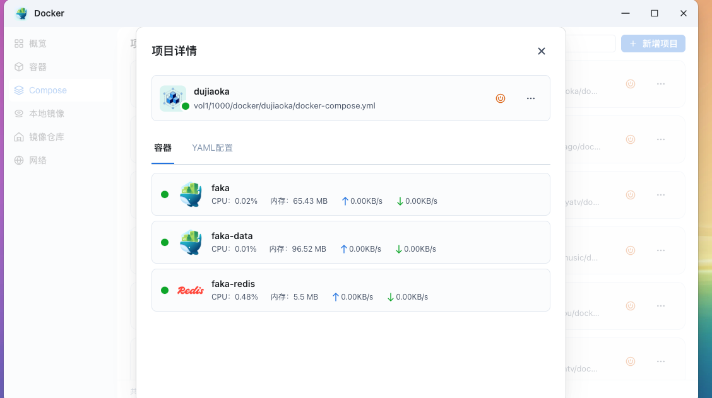Toggle power button on first background project row
This screenshot has height=398, width=712.
pos(630,84)
